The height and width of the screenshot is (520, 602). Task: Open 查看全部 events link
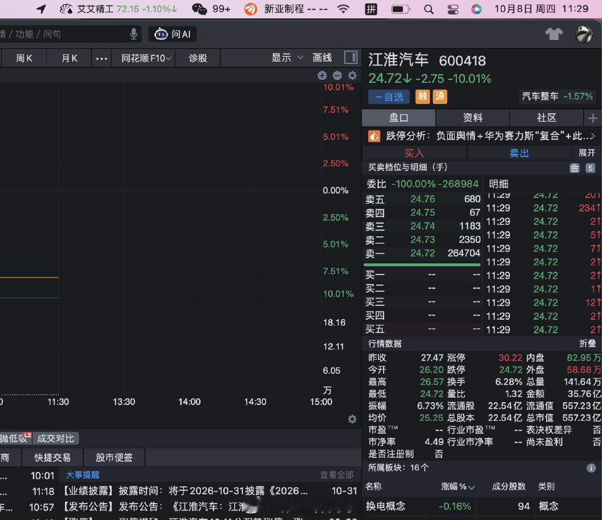pos(336,475)
